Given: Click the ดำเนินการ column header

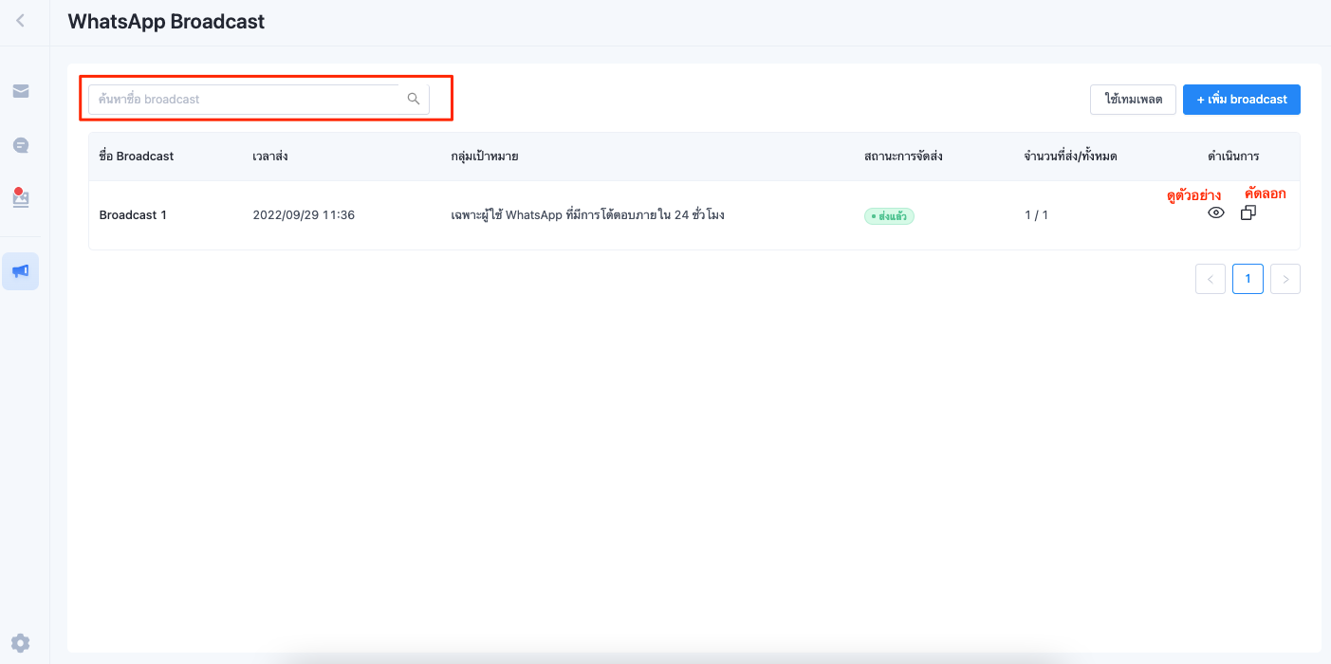Looking at the screenshot, I should coord(1233,156).
